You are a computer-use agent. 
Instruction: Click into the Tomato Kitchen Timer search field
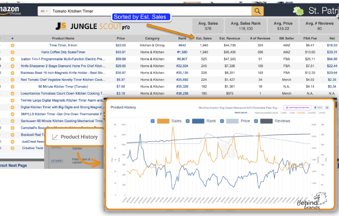click(x=151, y=11)
